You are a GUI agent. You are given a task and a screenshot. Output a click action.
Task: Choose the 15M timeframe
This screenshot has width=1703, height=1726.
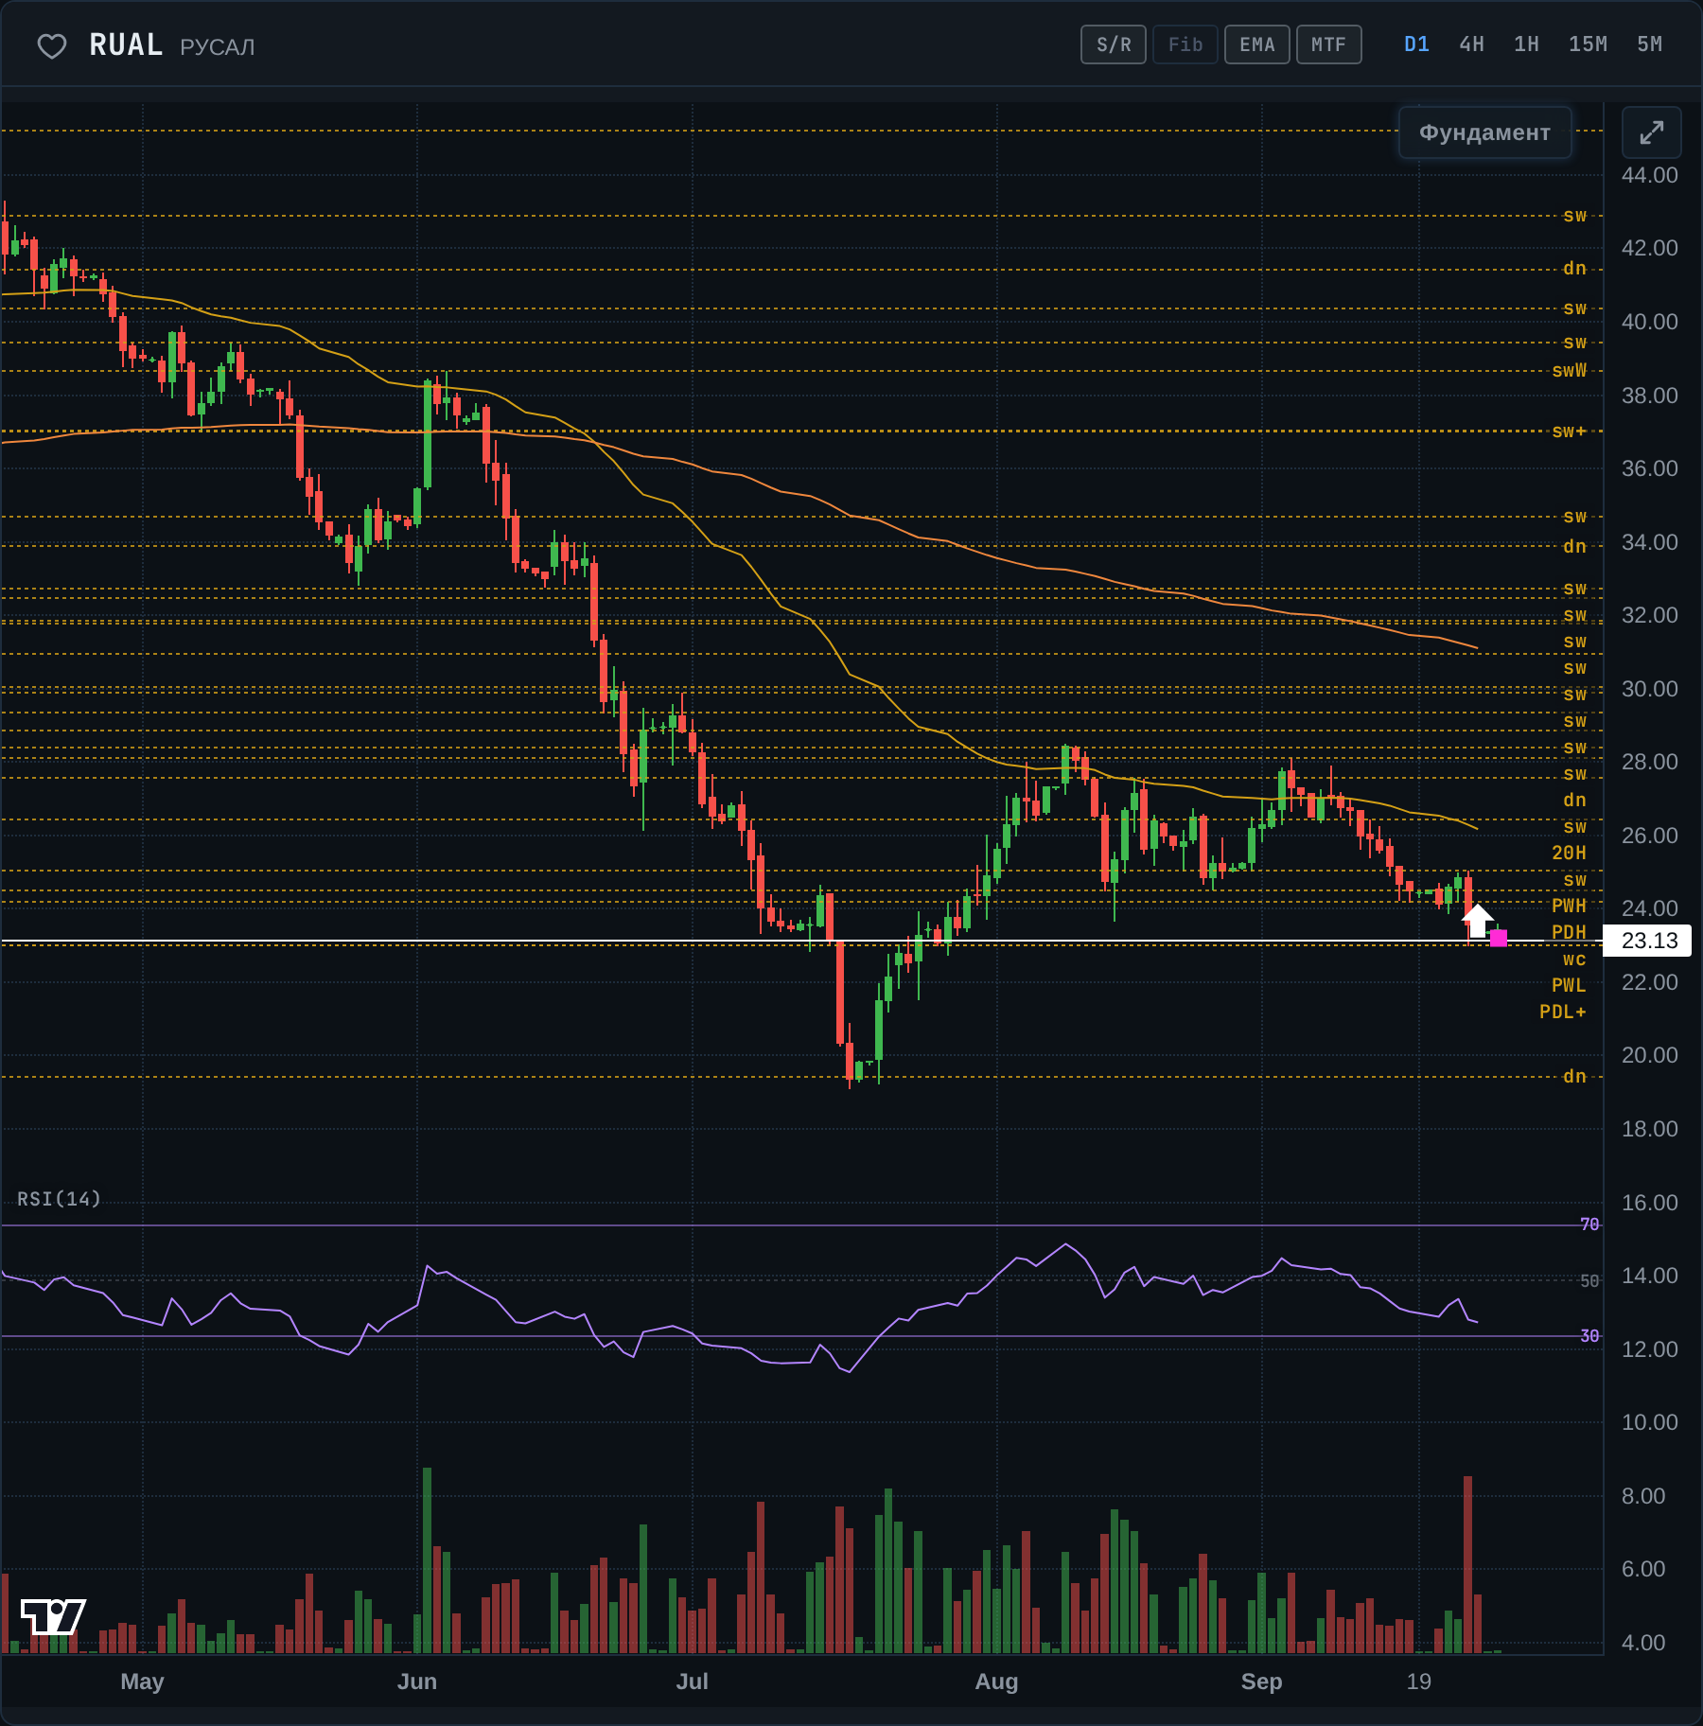point(1588,44)
